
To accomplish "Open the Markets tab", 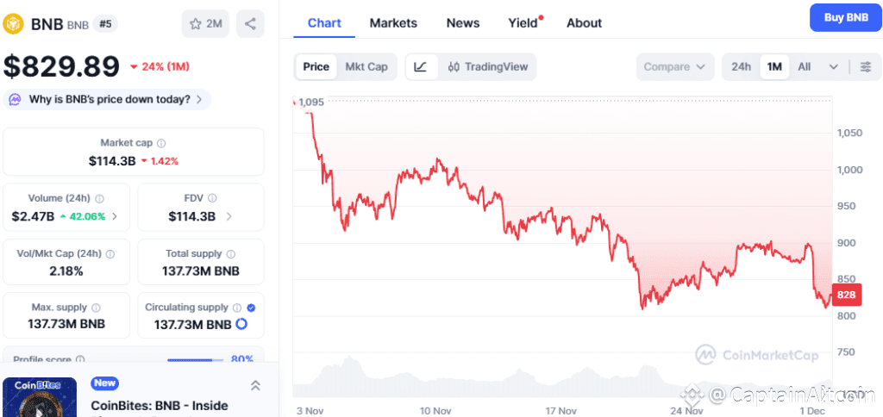I will coord(393,23).
